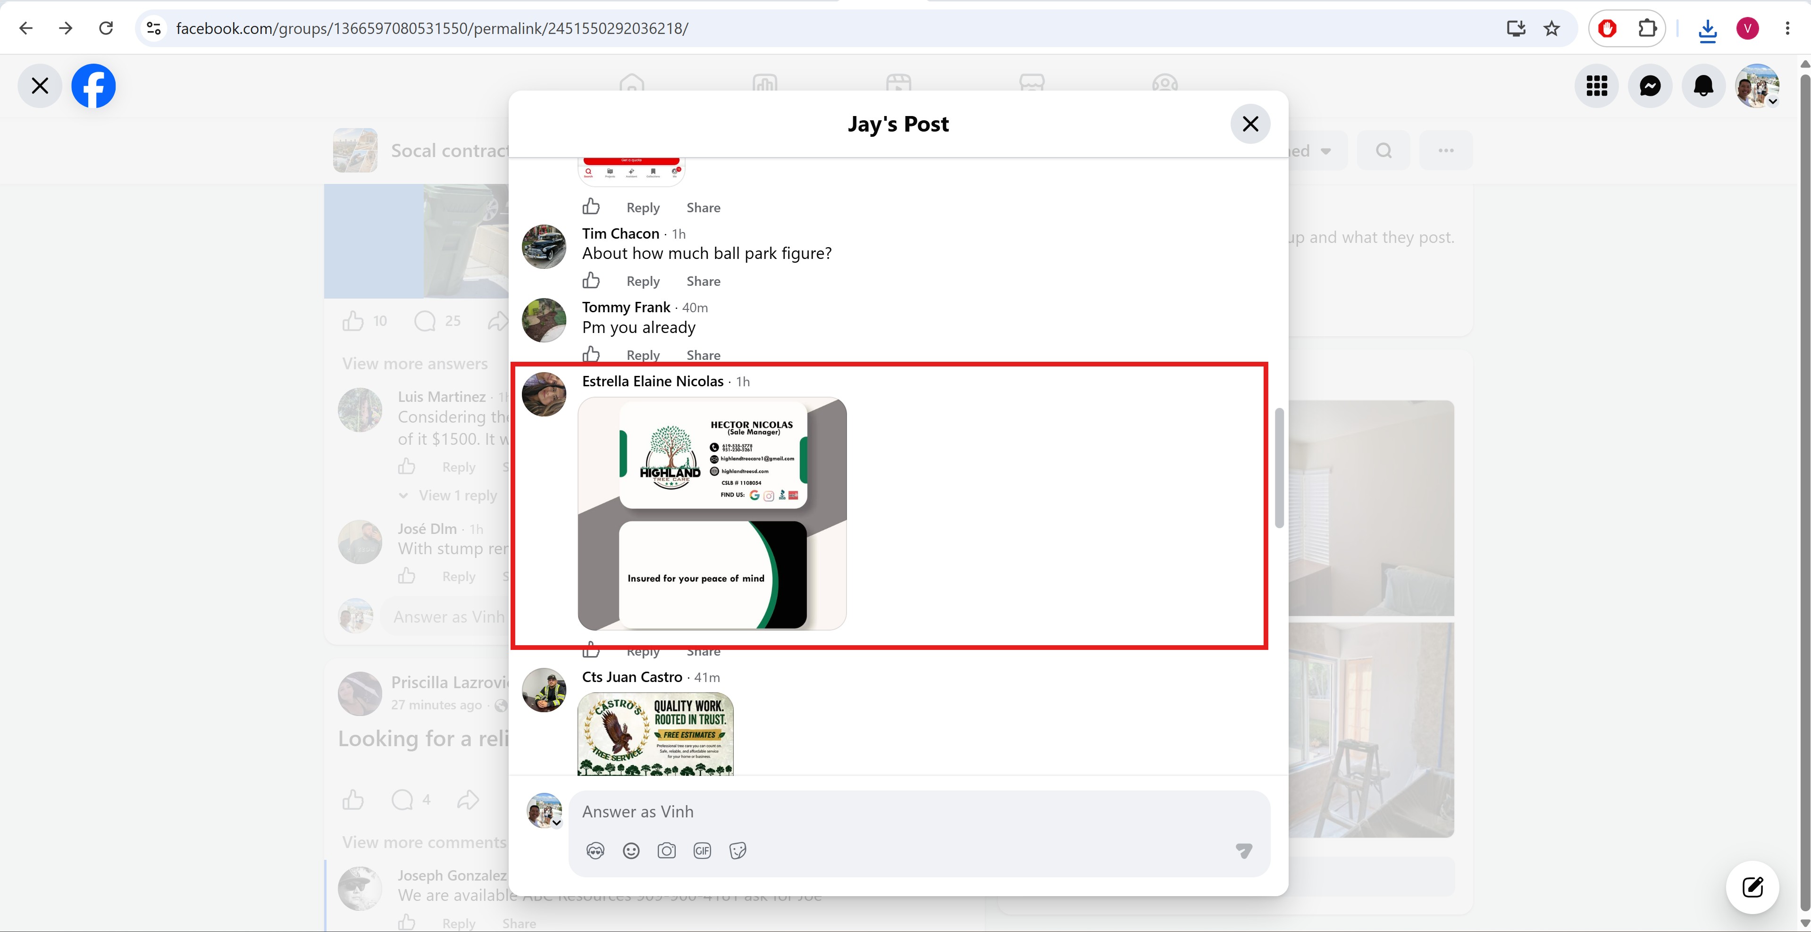This screenshot has height=932, width=1811.
Task: Attach a photo with the camera icon
Action: coord(666,850)
